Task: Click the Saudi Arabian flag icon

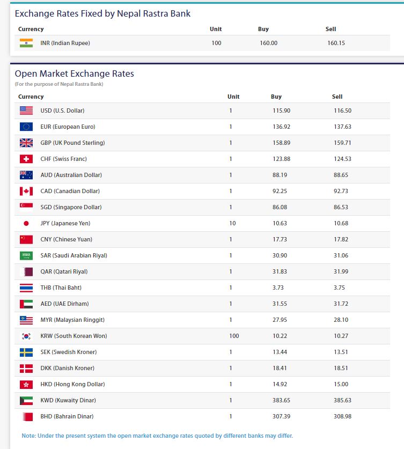Action: 26,255
